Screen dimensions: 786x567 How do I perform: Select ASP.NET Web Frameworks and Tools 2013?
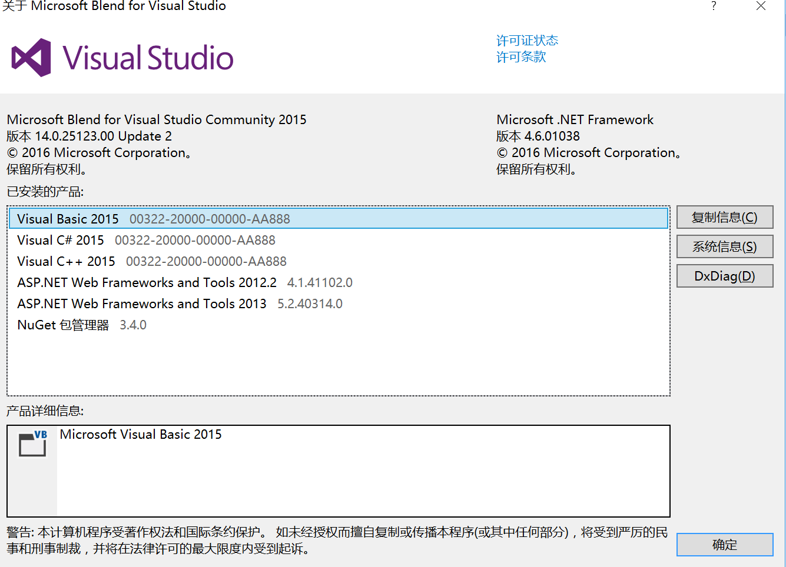pyautogui.click(x=339, y=303)
